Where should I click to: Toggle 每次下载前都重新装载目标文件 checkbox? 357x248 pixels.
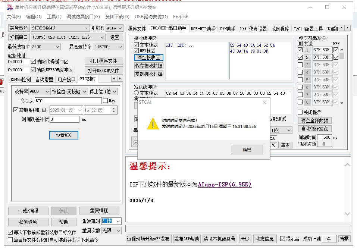coord(10,232)
